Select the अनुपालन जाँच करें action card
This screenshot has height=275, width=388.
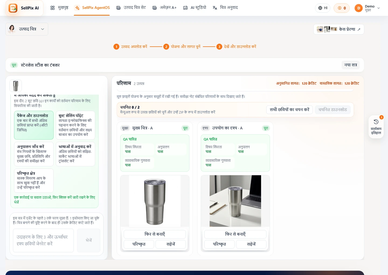click(34, 154)
